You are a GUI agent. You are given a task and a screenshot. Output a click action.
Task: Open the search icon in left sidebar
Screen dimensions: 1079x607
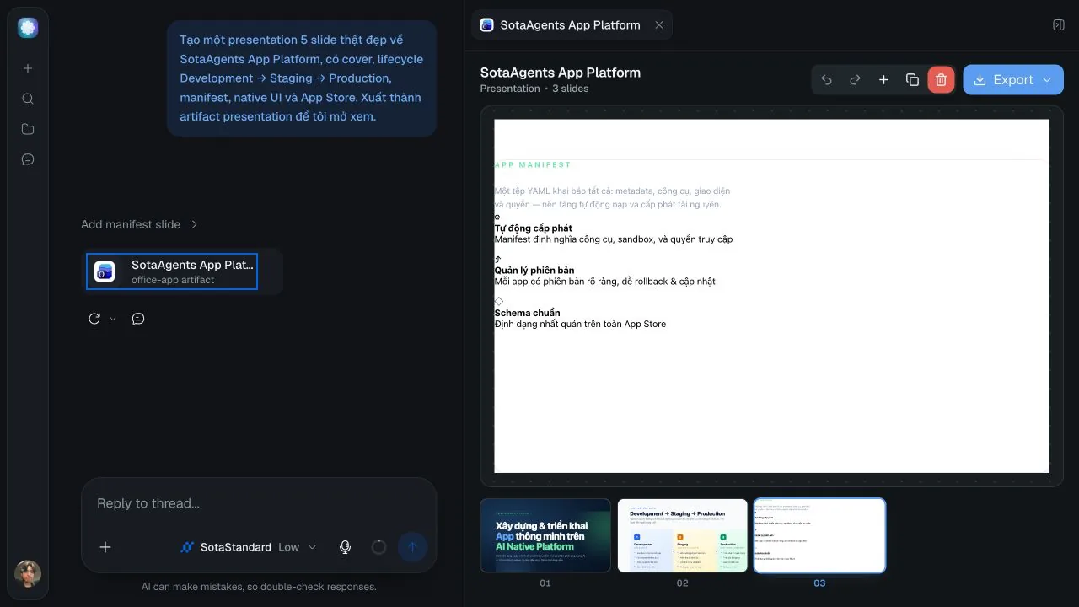tap(28, 99)
